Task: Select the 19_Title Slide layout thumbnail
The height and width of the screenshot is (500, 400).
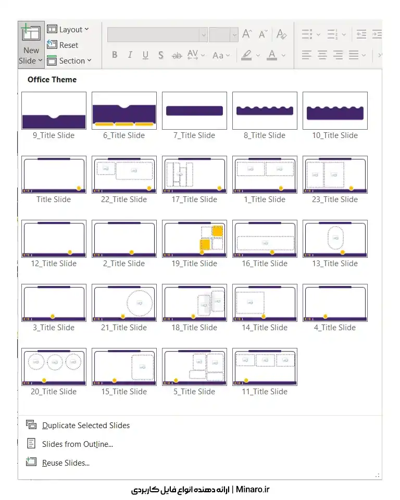Action: [194, 239]
